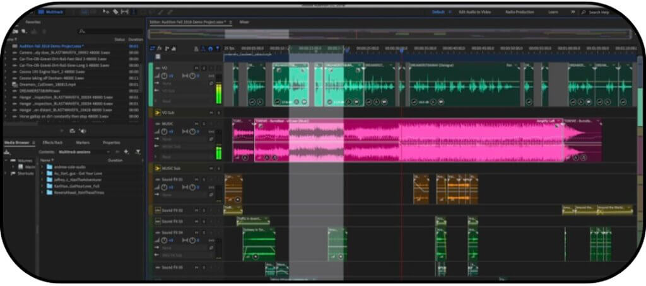
Task: Open the workspace overflow chevron menu
Action: 573,12
